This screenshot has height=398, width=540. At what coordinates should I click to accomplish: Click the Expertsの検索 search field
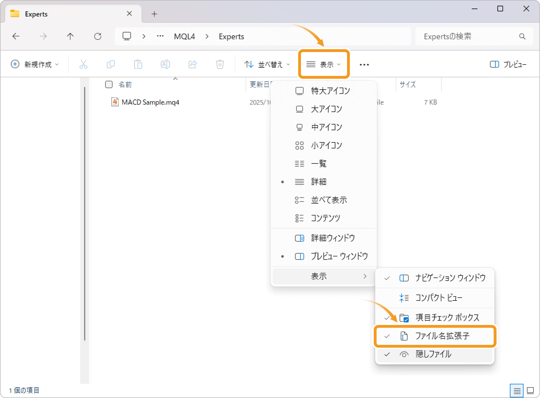pos(469,37)
